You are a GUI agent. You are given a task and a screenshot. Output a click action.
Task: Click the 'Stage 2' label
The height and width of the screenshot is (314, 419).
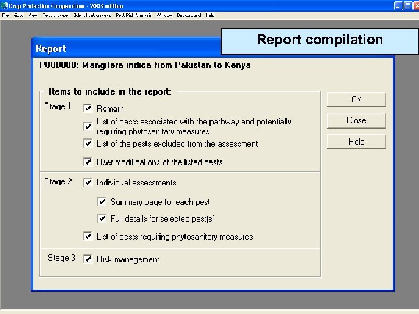(58, 181)
